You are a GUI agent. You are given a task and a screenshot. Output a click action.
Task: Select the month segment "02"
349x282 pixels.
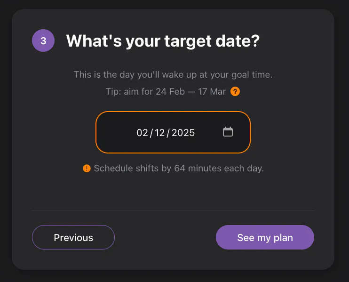click(143, 133)
